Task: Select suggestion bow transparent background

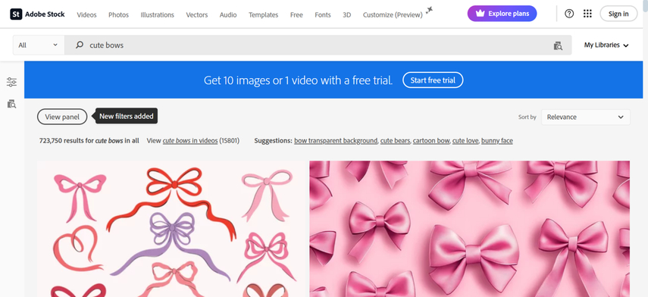Action: (336, 140)
